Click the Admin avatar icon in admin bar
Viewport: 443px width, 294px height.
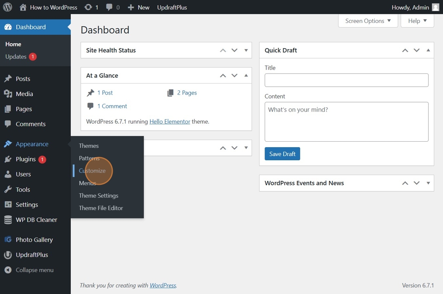(x=435, y=8)
